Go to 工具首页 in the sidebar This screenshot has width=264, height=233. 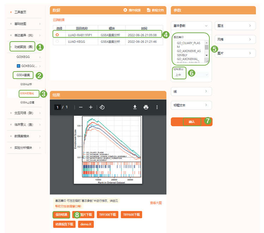click(20, 12)
